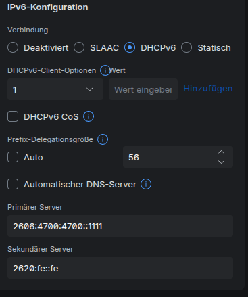
Task: Enable Automatischer DNS-Server checkbox
Action: coord(13,184)
